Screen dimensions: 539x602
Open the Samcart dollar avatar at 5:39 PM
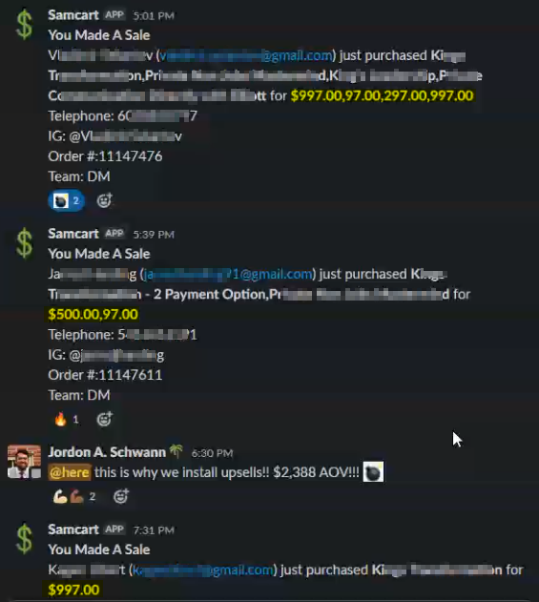tap(24, 243)
